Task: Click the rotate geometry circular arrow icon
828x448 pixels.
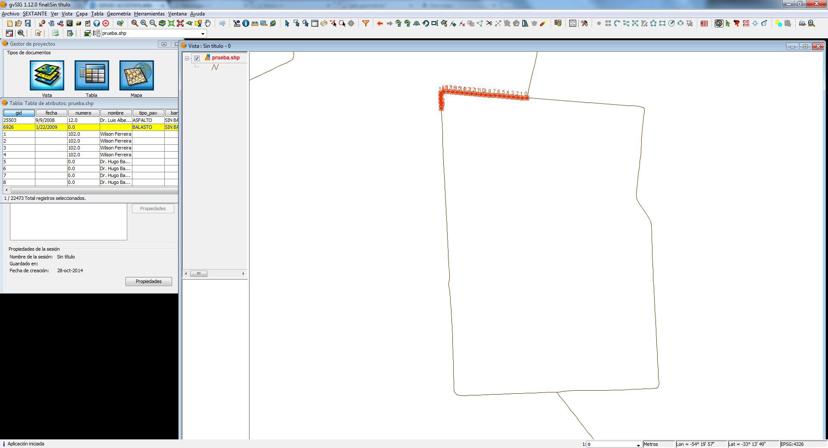Action: tap(425, 24)
